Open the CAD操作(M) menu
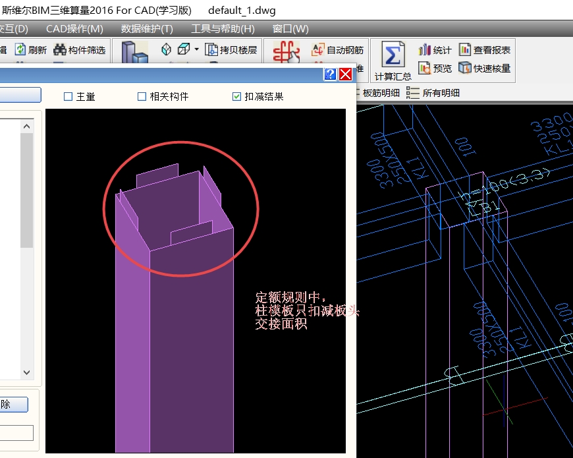 point(74,29)
